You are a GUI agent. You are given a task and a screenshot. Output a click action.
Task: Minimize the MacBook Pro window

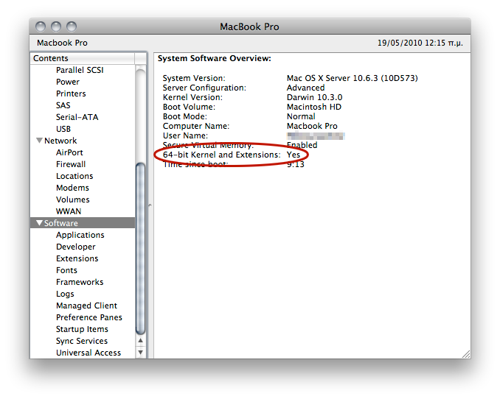[x=56, y=27]
